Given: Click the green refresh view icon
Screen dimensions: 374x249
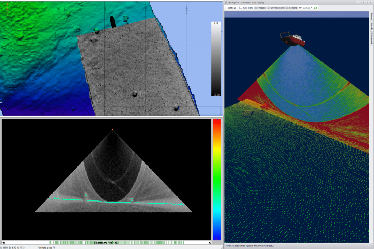Looking at the screenshot, I should (x=316, y=8).
